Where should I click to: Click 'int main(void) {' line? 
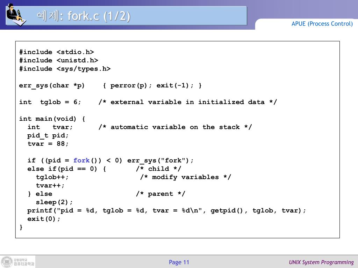[52, 119]
